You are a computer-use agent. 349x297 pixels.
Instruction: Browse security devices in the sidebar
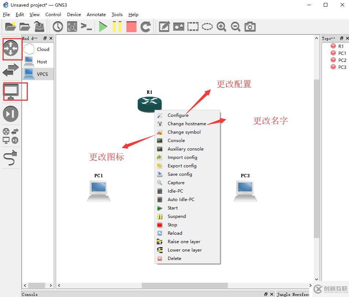[11, 114]
